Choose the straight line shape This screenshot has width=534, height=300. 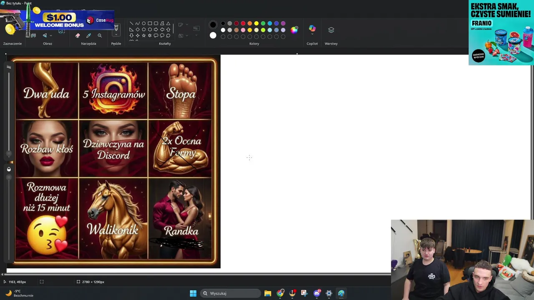point(131,23)
